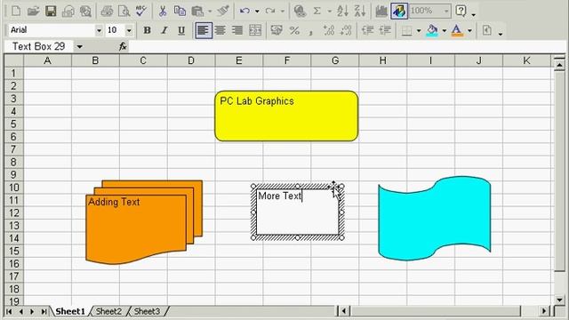This screenshot has height=320, width=569.
Task: Sort ascending A to Z
Action: (x=342, y=12)
